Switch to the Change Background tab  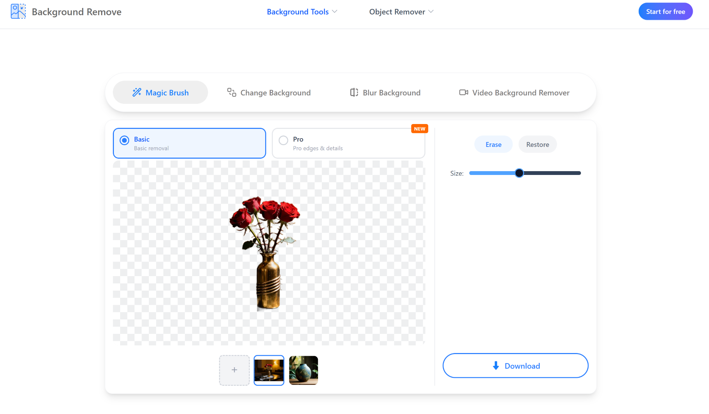click(x=269, y=93)
